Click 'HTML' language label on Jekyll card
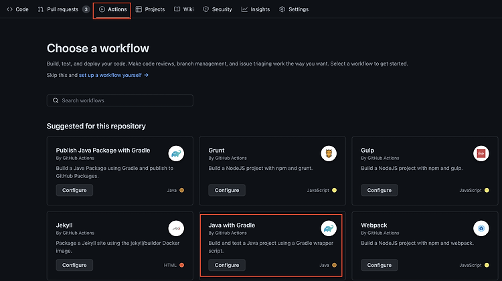Screen dimensions: 502x281 pos(170,265)
